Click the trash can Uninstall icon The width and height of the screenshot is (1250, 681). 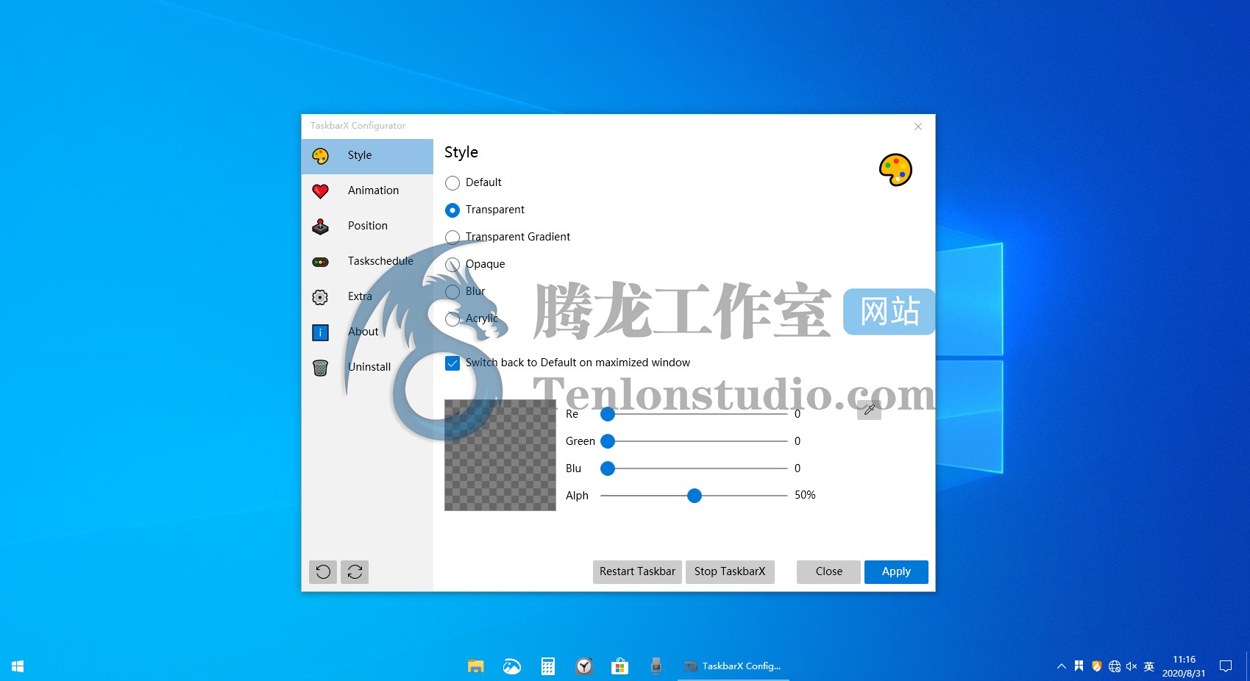[320, 368]
